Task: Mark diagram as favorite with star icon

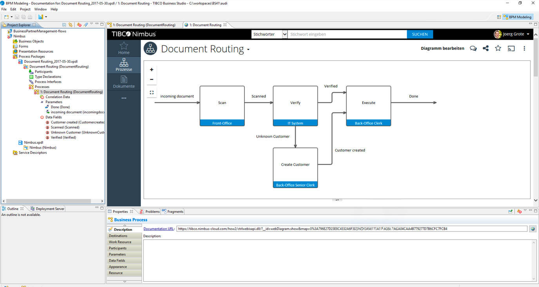Action: pos(498,48)
